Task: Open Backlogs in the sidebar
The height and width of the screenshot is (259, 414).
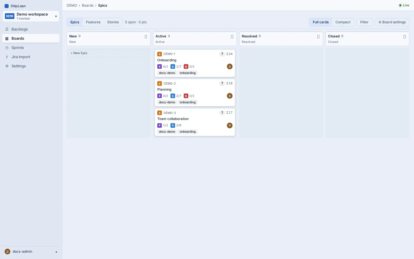Action: click(31, 29)
